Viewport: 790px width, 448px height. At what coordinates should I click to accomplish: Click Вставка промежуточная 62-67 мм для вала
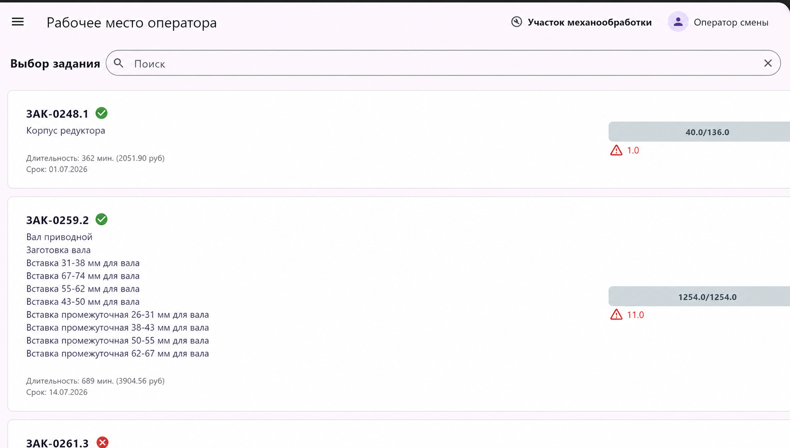(x=118, y=353)
